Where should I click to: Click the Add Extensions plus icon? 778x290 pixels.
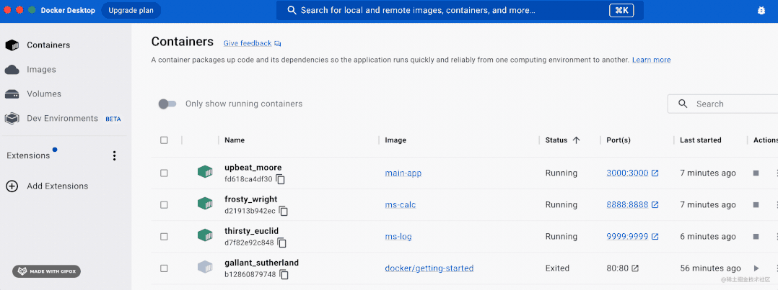(12, 186)
